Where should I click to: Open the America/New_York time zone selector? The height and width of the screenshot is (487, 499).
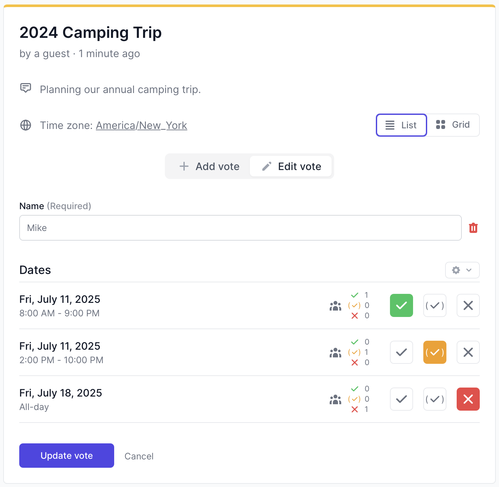(x=141, y=125)
